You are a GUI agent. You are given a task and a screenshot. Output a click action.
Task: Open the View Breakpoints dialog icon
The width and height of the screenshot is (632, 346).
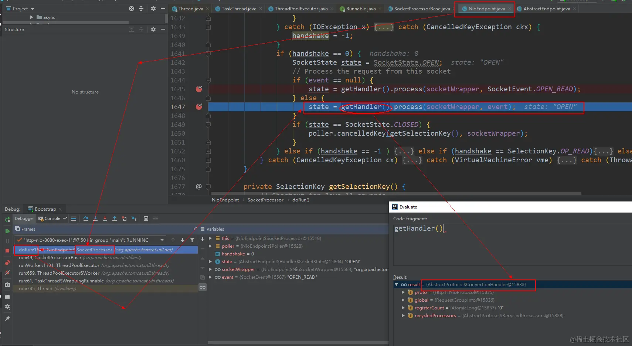pos(7,263)
